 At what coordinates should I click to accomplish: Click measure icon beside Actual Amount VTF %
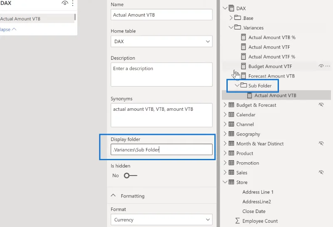point(244,56)
